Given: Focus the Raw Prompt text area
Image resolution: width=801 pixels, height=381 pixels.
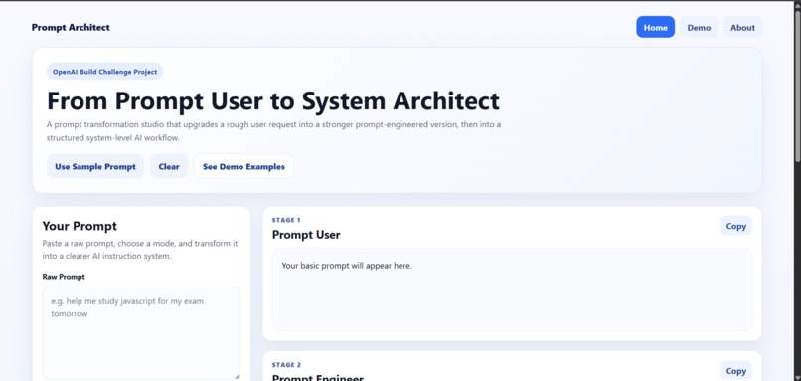Looking at the screenshot, I should [141, 333].
